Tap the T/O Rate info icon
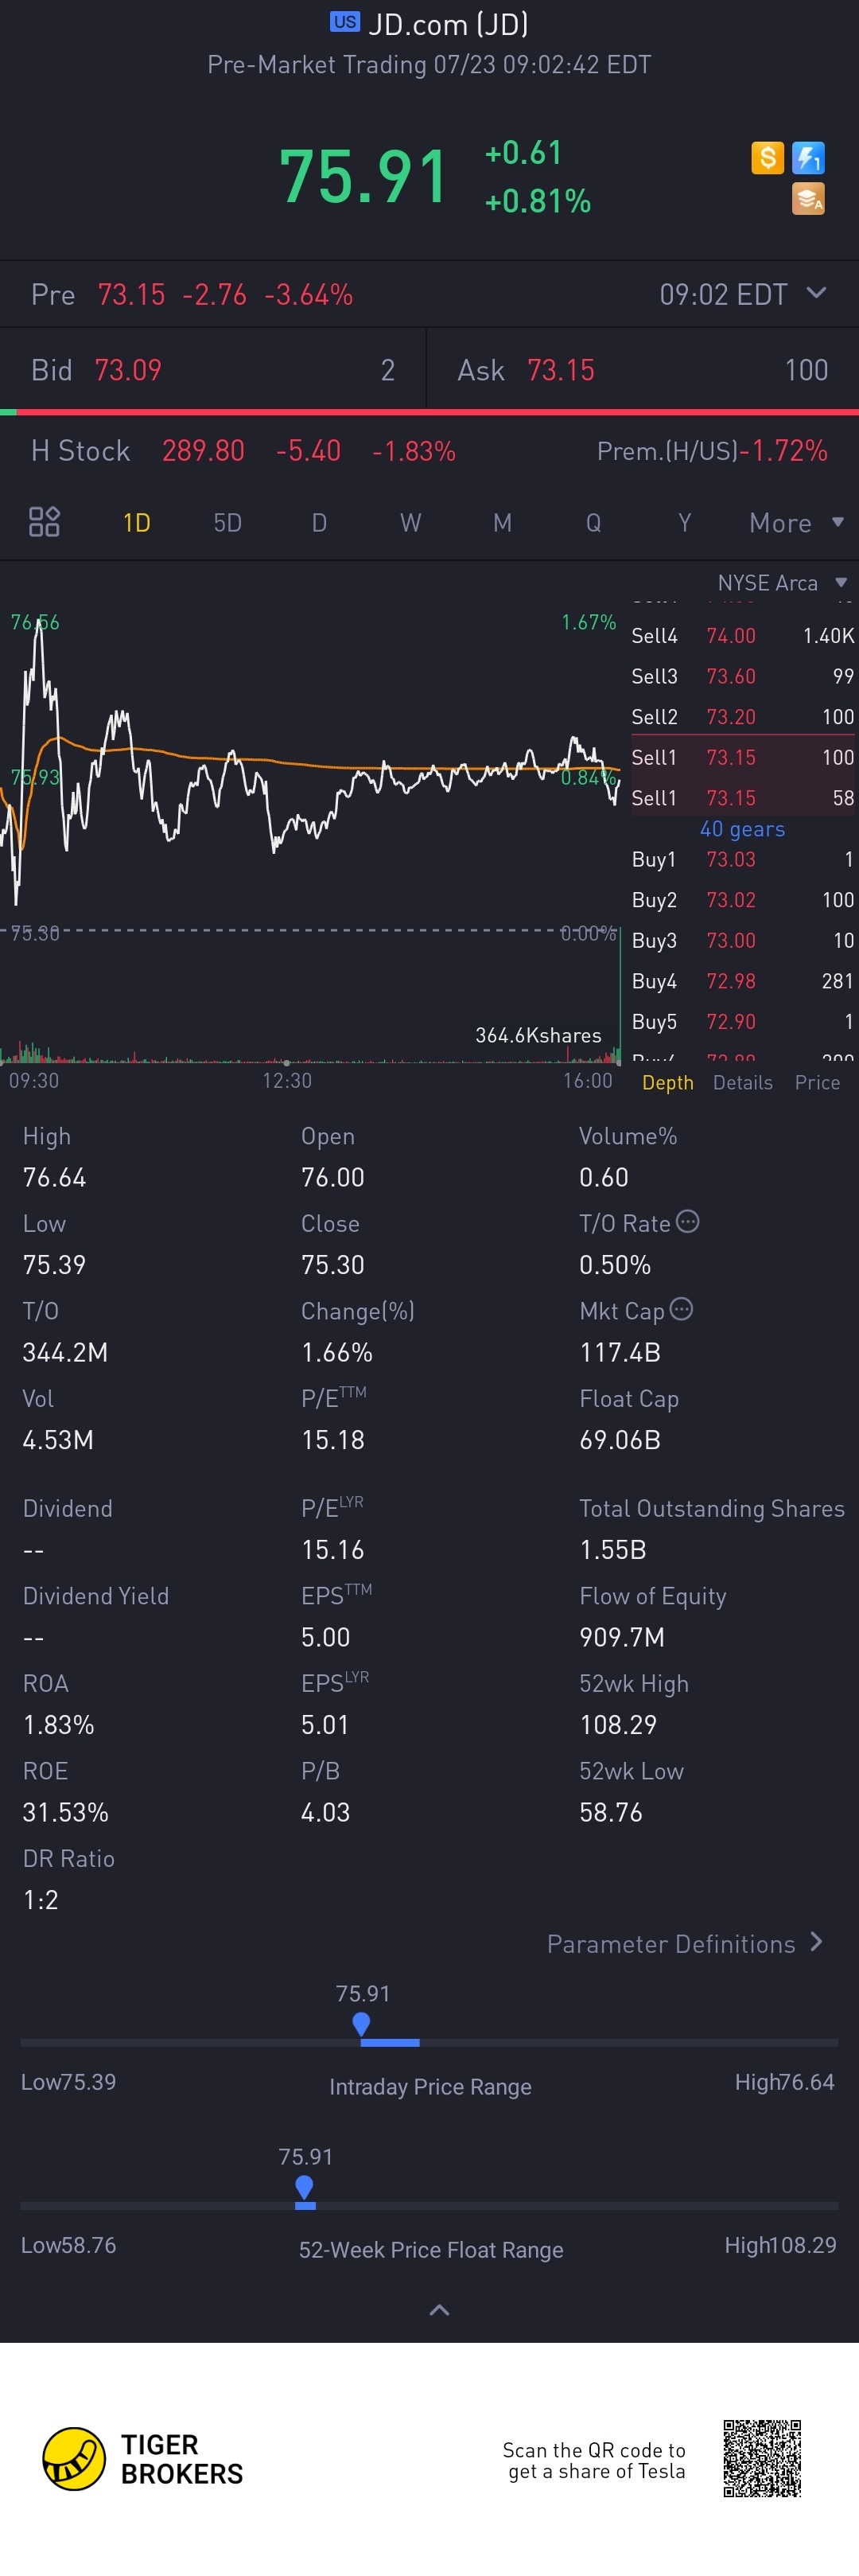859x2576 pixels. pyautogui.click(x=688, y=1221)
